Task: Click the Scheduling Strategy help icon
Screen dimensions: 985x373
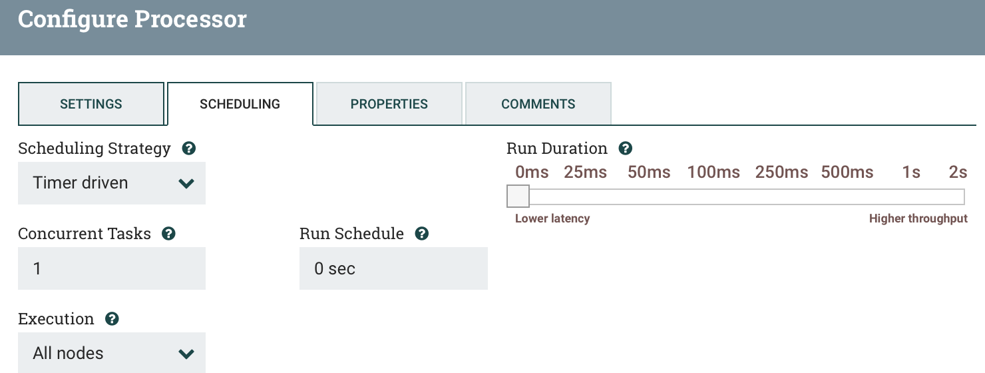Action: [x=189, y=149]
